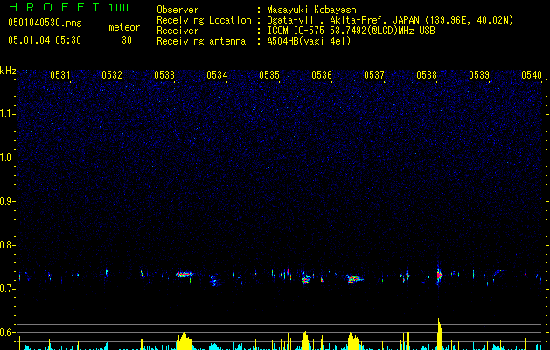Click the yellow power peak below 0533
550x350 pixels.
pyautogui.click(x=184, y=339)
